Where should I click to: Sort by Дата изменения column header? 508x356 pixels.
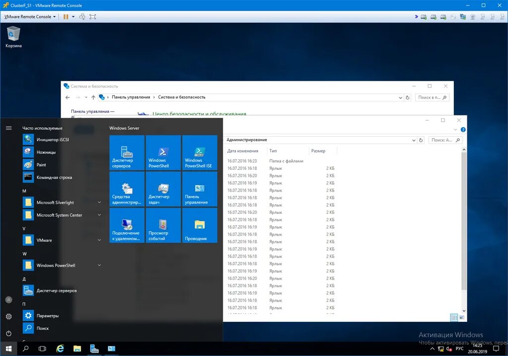(246, 151)
